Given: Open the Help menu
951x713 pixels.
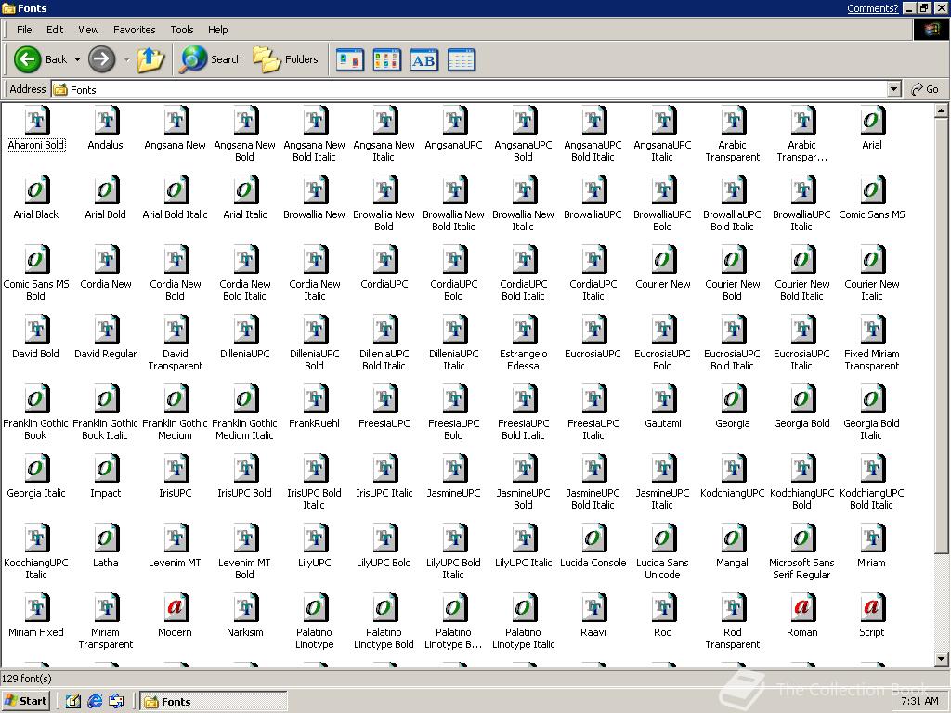Looking at the screenshot, I should coord(217,30).
